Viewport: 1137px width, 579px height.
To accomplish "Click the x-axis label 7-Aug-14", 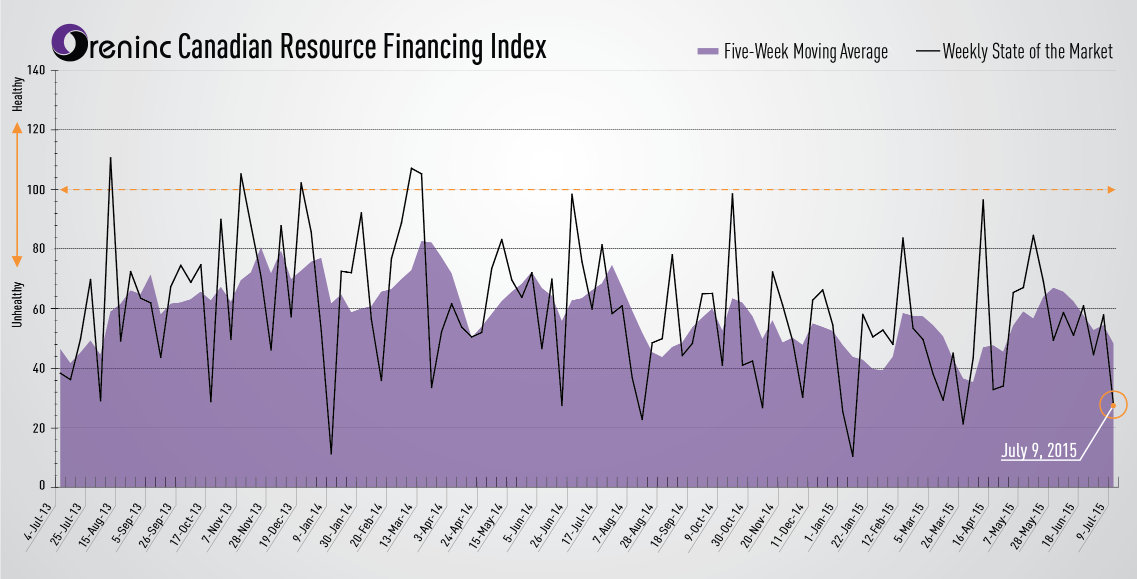I will [608, 523].
